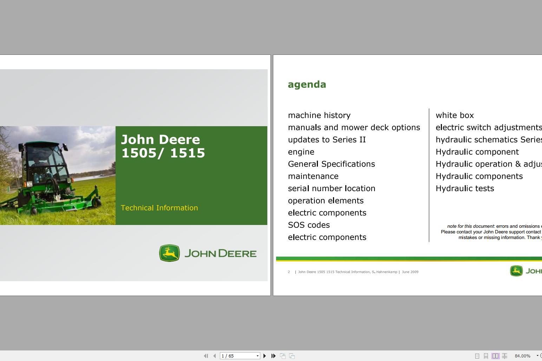Click 'operation elements' line
The image size is (542, 361).
point(326,201)
